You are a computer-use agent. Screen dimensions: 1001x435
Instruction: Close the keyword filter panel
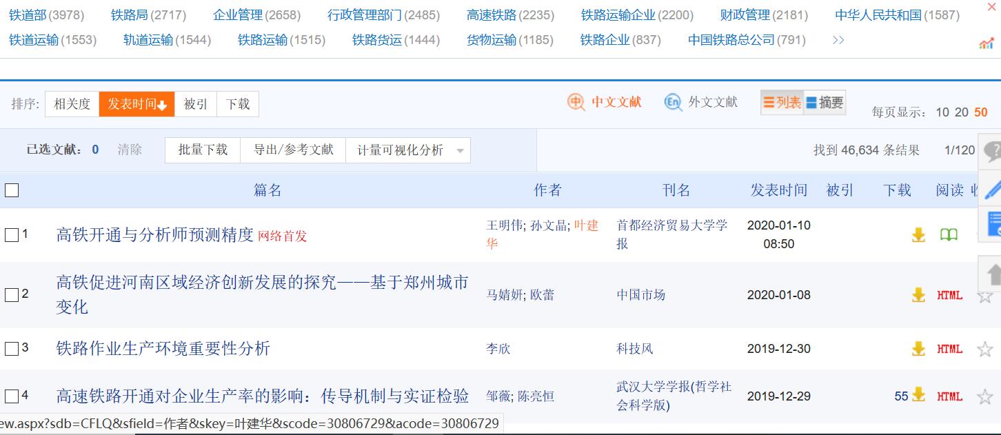(992, 7)
